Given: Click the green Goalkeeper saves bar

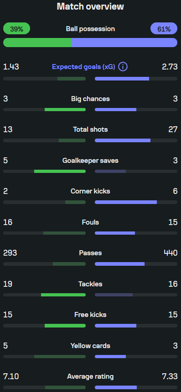Looking at the screenshot, I should pos(60,171).
